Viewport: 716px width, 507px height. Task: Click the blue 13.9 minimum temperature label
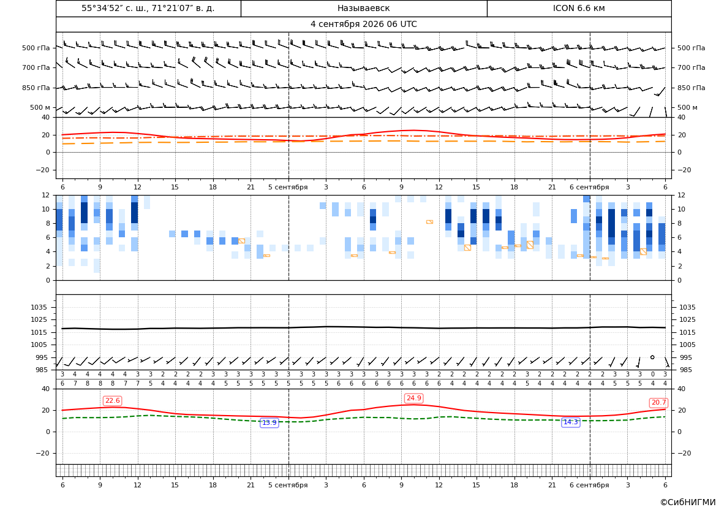[269, 422]
